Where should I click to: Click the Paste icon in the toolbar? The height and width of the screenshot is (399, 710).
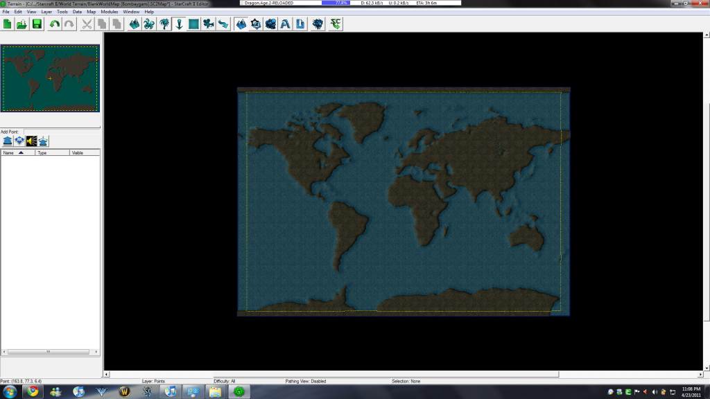[x=116, y=24]
